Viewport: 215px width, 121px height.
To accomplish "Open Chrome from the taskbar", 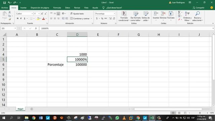I will [x=34, y=118].
